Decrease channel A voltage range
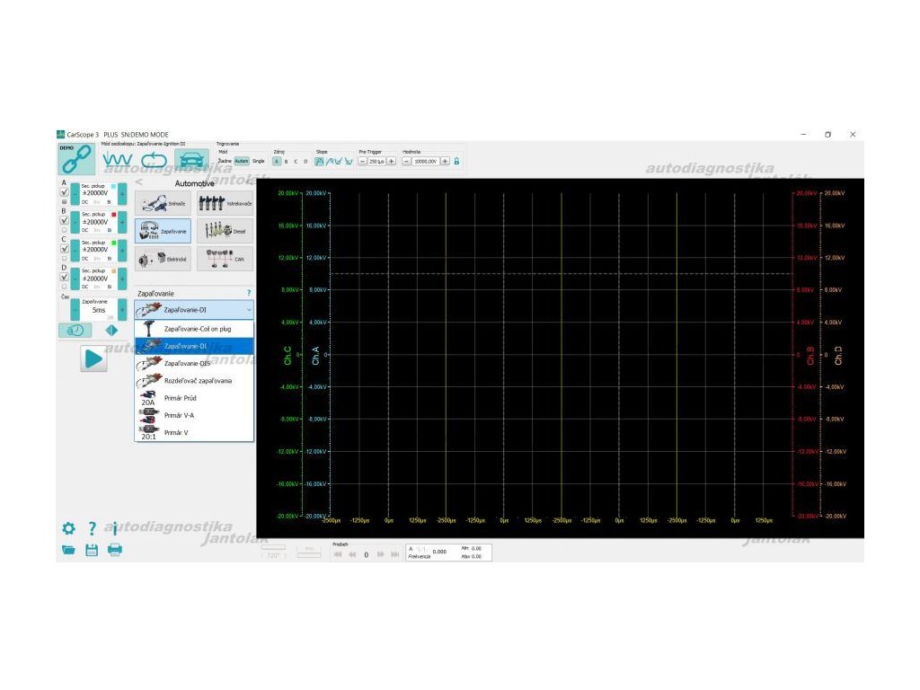920x690 pixels. coord(75,194)
